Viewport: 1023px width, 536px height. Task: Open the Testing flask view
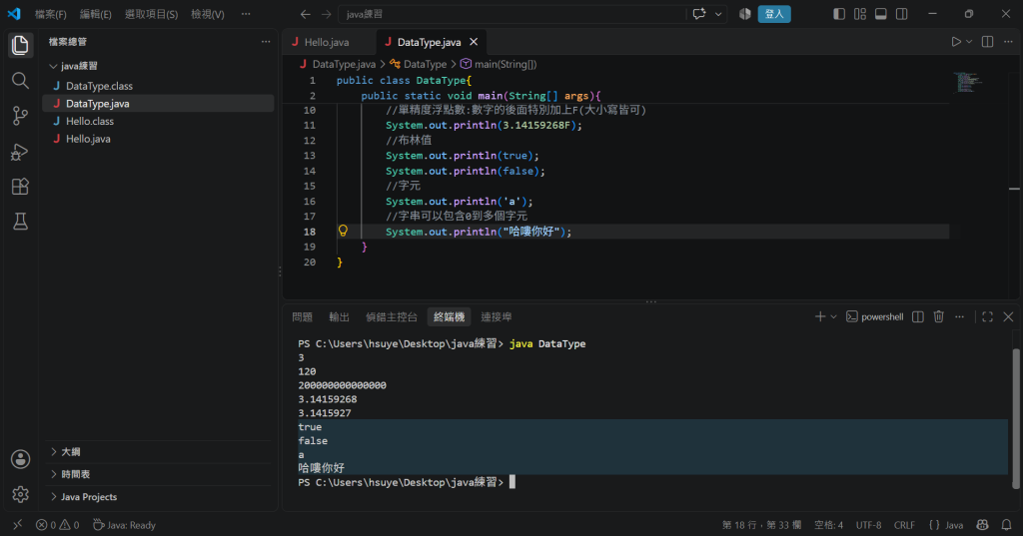tap(20, 222)
